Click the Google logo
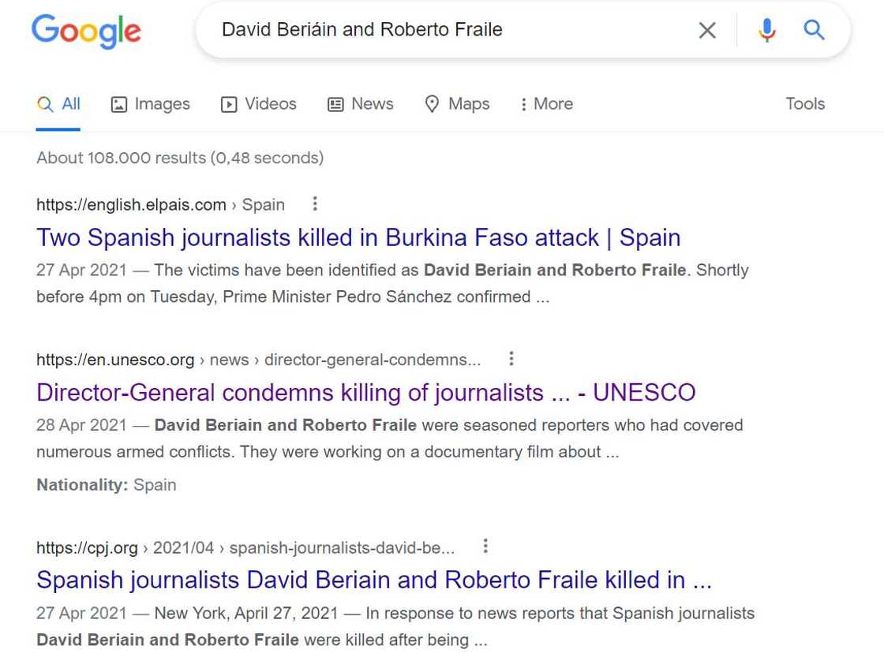The width and height of the screenshot is (884, 653). coord(86,32)
